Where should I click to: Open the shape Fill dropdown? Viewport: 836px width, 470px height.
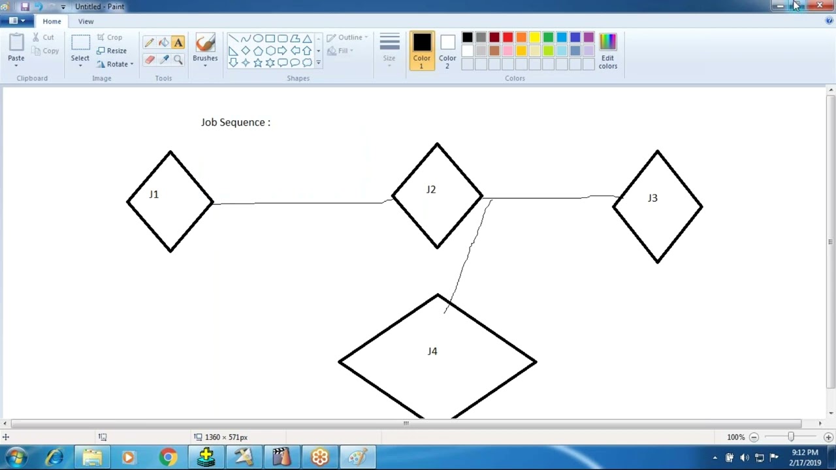click(x=340, y=50)
